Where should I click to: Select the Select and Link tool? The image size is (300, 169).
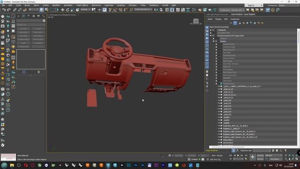(15, 10)
